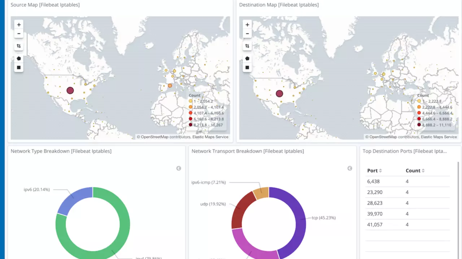
Task: Zoom out on the Source Map
Action: tap(19, 34)
